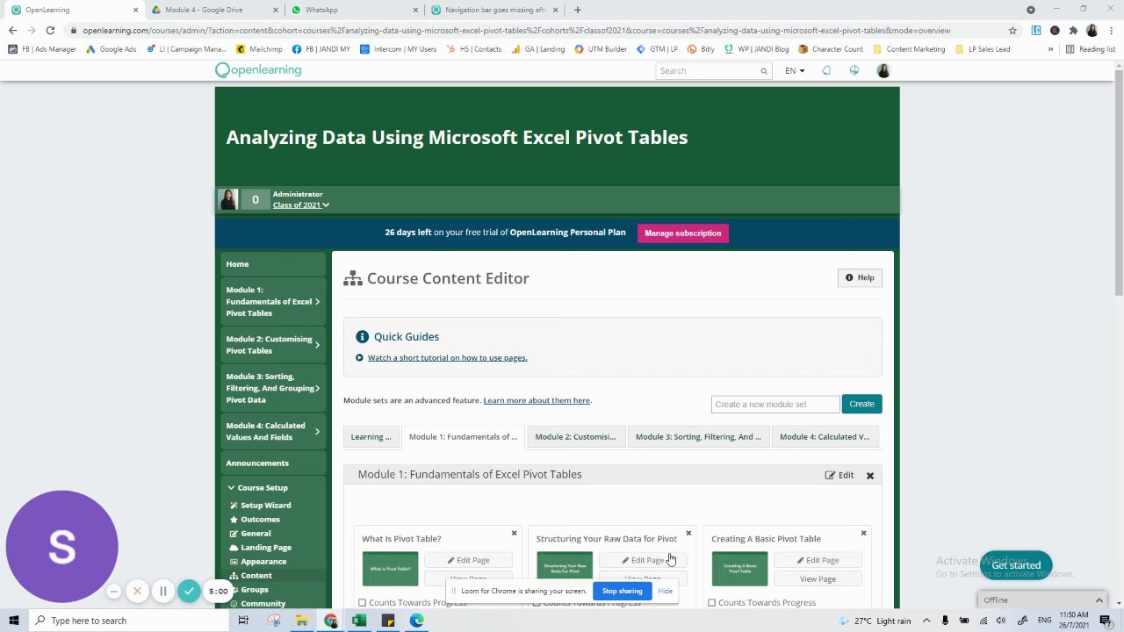The image size is (1124, 632).
Task: Remove the 'What Is Pivot Table?' page card
Action: (515, 533)
